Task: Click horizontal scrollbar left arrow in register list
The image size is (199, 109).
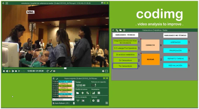Action: click(54, 99)
